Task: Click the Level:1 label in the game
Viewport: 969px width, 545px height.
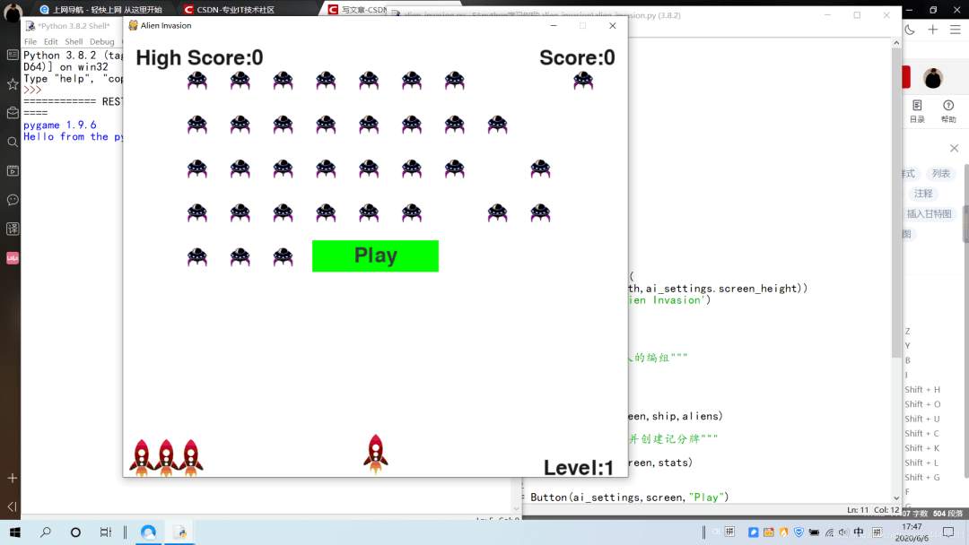Action: pyautogui.click(x=579, y=468)
